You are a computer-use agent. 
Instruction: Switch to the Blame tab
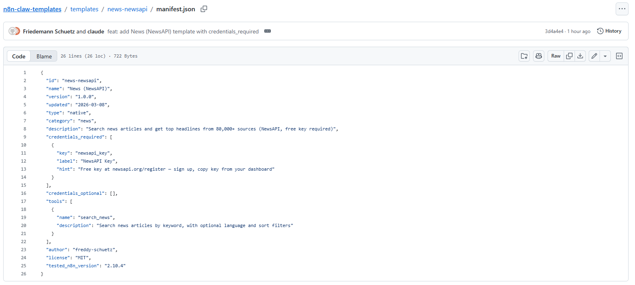(44, 56)
